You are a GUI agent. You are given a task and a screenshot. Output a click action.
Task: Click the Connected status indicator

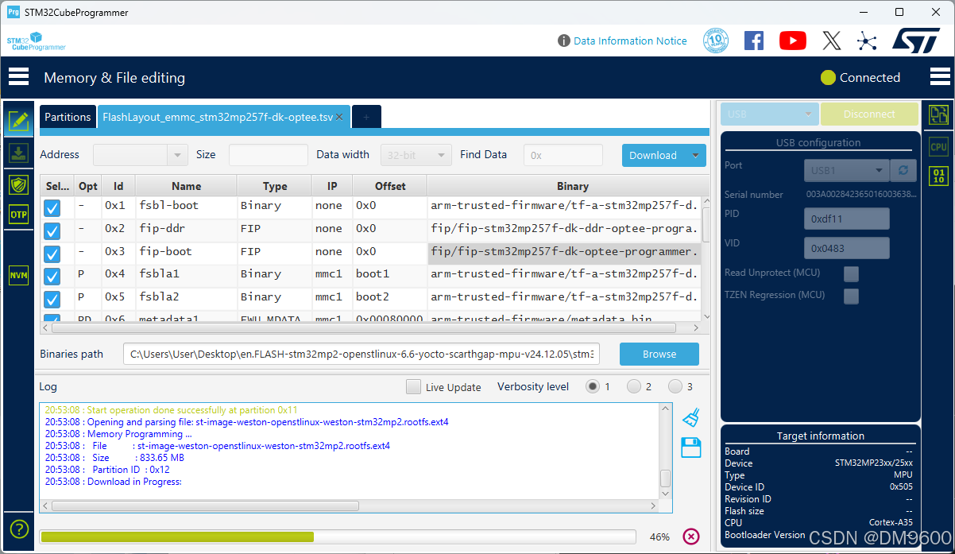[x=860, y=77]
